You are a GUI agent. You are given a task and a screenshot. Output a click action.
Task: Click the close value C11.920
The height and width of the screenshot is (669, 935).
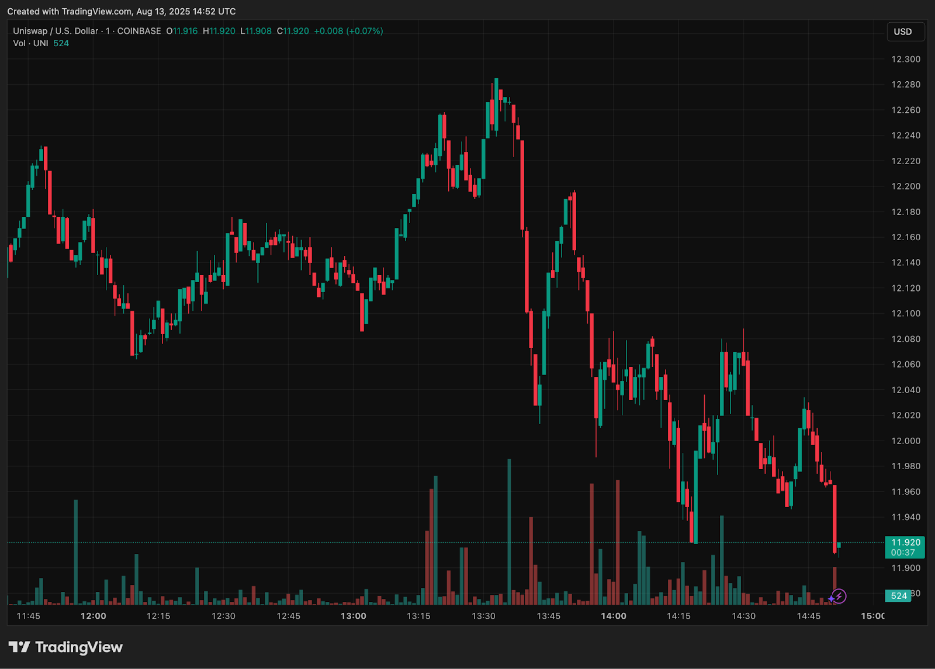pyautogui.click(x=293, y=31)
